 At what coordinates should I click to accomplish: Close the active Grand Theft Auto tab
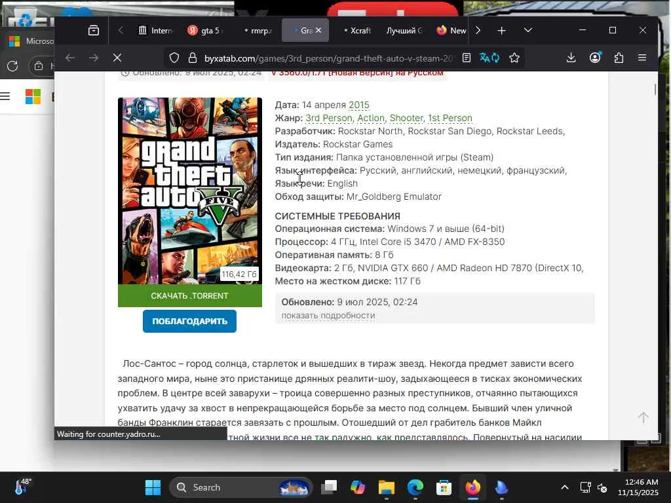(x=318, y=30)
